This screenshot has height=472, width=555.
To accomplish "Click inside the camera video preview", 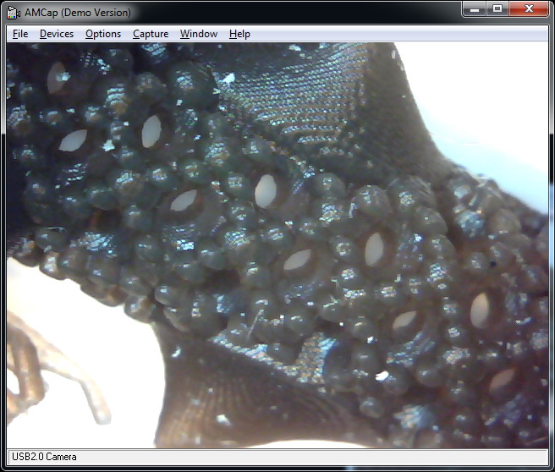I will pyautogui.click(x=277, y=245).
